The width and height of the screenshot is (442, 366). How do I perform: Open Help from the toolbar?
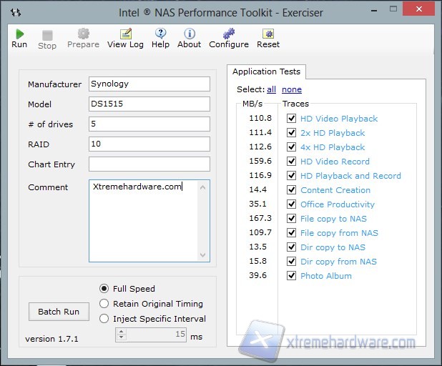(x=160, y=34)
